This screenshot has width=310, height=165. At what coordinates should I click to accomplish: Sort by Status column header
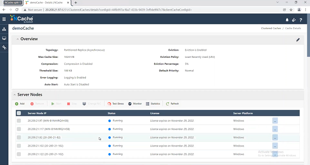[x=112, y=113]
